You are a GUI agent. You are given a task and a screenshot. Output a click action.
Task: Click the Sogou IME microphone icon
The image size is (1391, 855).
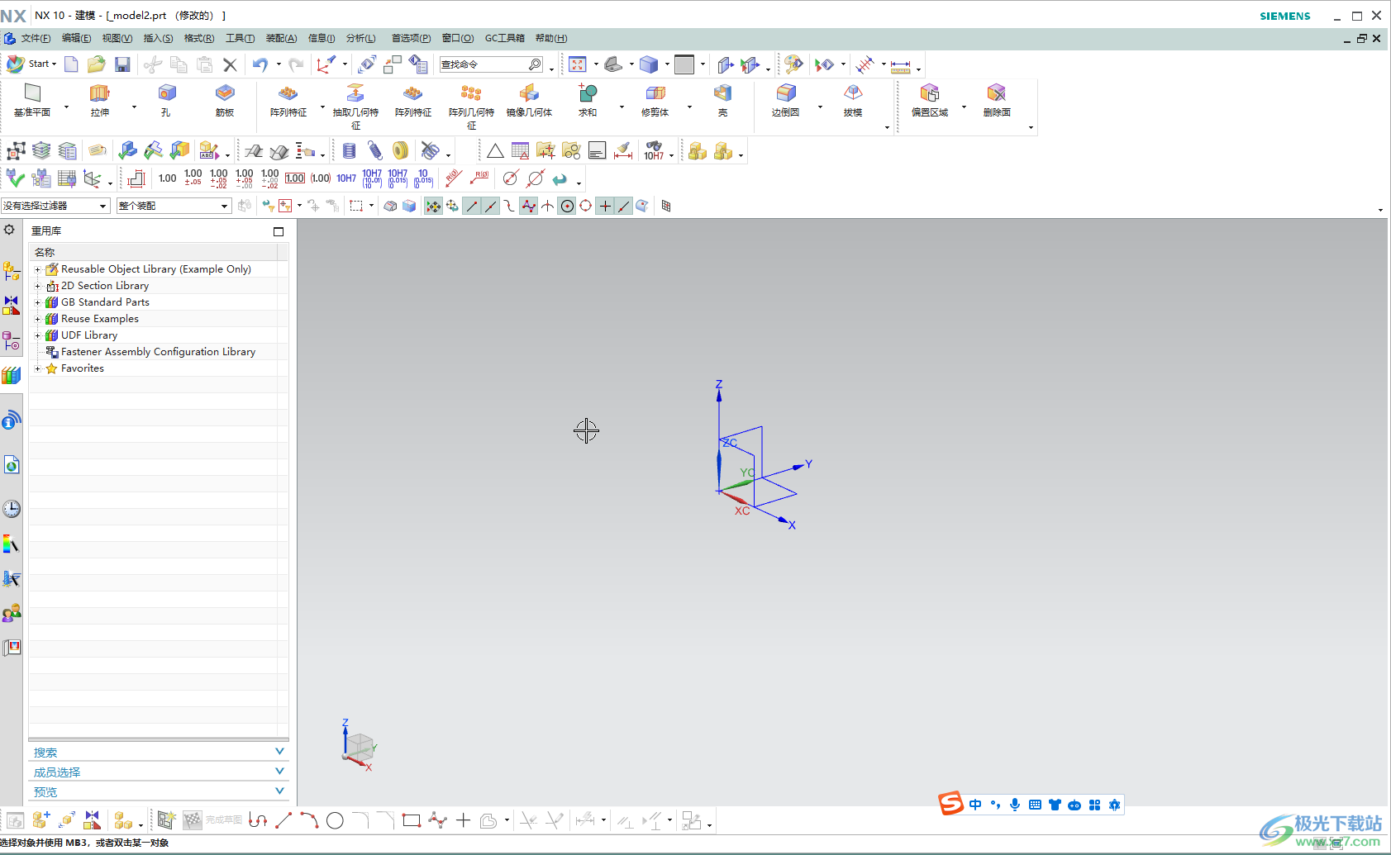coord(1015,805)
